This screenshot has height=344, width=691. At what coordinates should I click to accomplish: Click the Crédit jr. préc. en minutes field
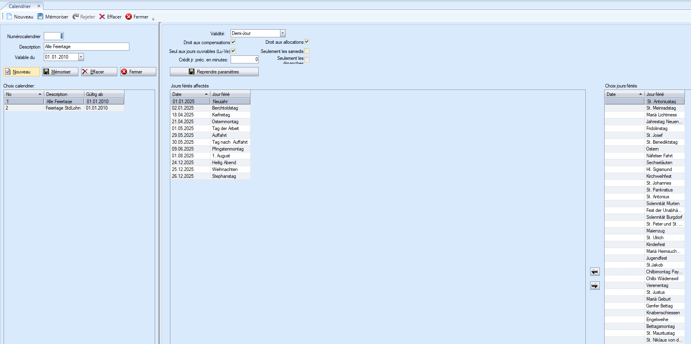pyautogui.click(x=244, y=59)
